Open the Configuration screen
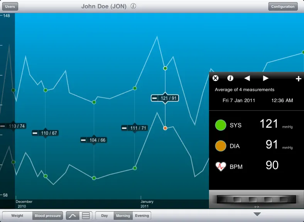This screenshot has height=222, width=304. pos(283,7)
